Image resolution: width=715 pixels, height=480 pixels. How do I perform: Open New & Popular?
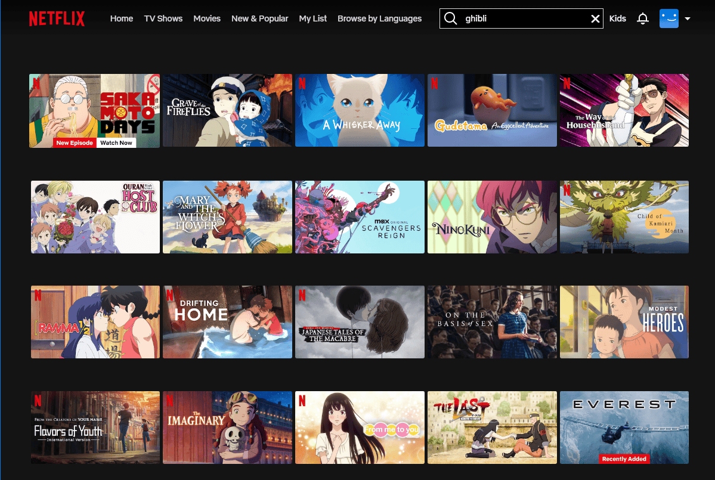click(259, 18)
